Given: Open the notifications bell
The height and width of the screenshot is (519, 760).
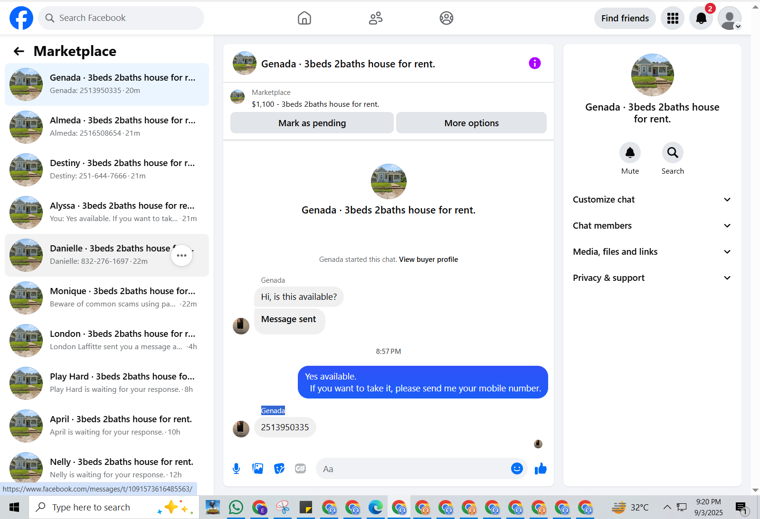Looking at the screenshot, I should (x=701, y=18).
